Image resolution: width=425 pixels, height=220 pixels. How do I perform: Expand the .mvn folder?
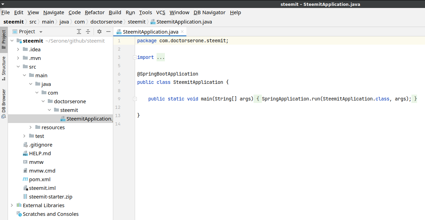click(x=18, y=58)
